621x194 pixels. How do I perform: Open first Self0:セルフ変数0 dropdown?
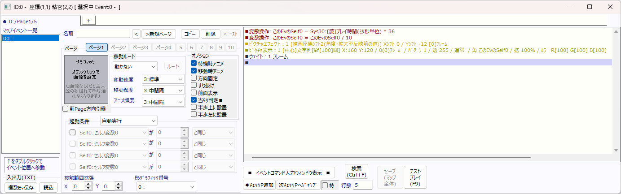(113, 132)
